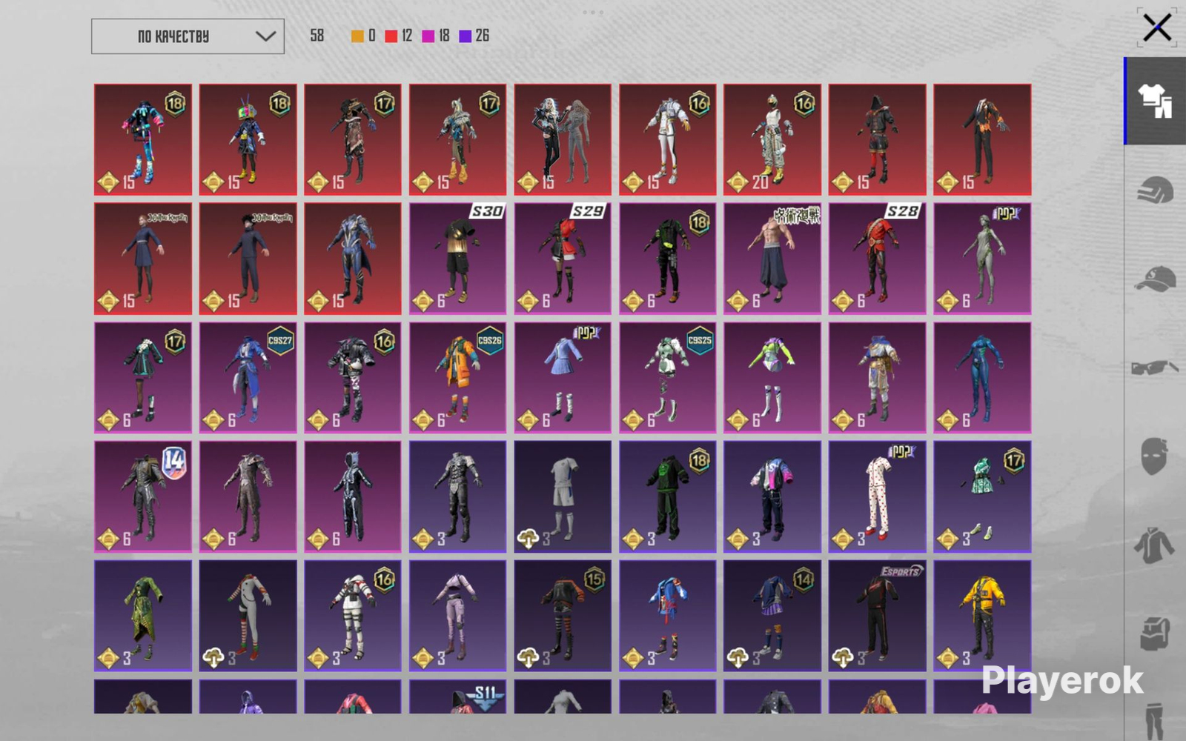Close the inventory screen with the X
This screenshot has height=741, width=1186.
pos(1157,28)
